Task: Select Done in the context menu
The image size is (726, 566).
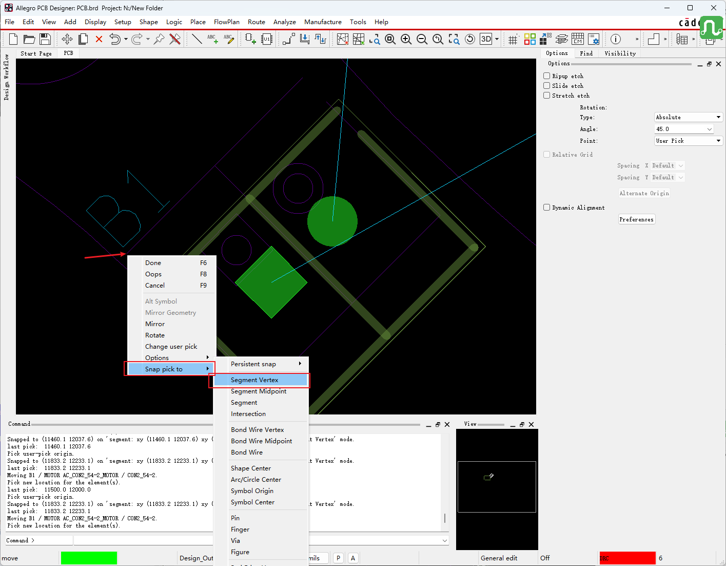Action: (171, 263)
